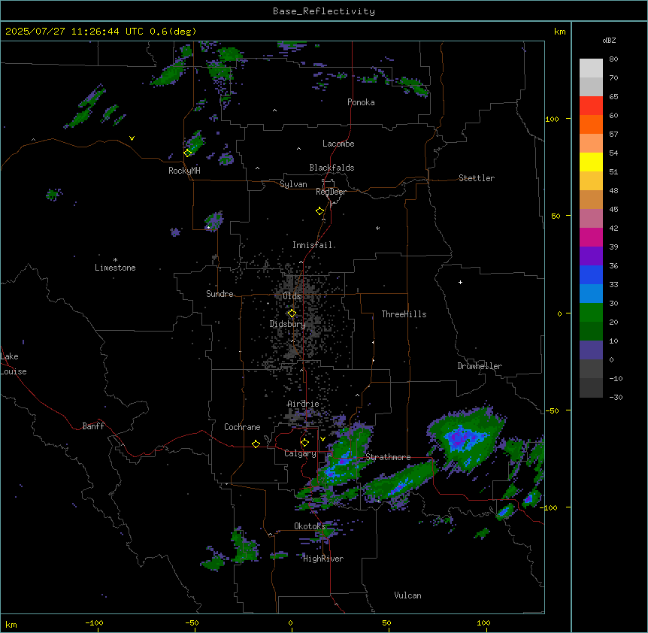
Task: Select the orange 57-60 dBZ legend swatch
Action: [591, 124]
